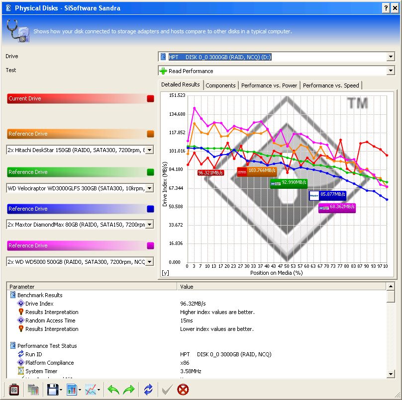Click the grey checkmark OK icon
Screen dimensions: 402x400
(167, 390)
